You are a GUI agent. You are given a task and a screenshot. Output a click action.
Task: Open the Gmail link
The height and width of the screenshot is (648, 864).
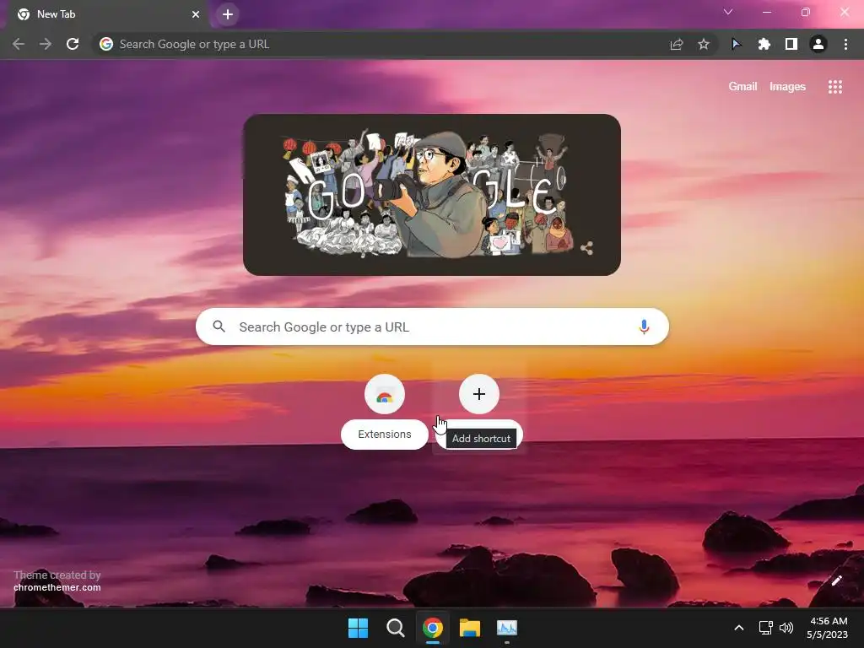pyautogui.click(x=742, y=87)
